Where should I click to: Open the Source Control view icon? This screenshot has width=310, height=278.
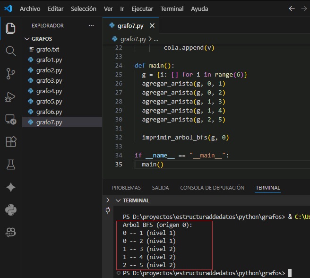[10, 73]
